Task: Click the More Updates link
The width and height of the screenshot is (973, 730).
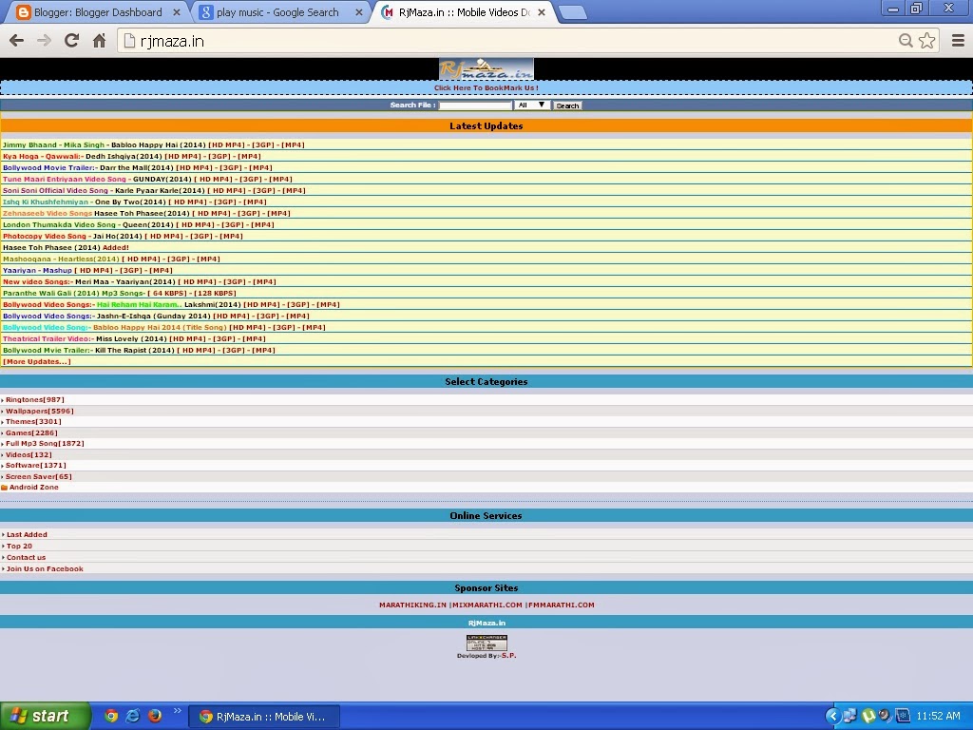Action: (37, 361)
